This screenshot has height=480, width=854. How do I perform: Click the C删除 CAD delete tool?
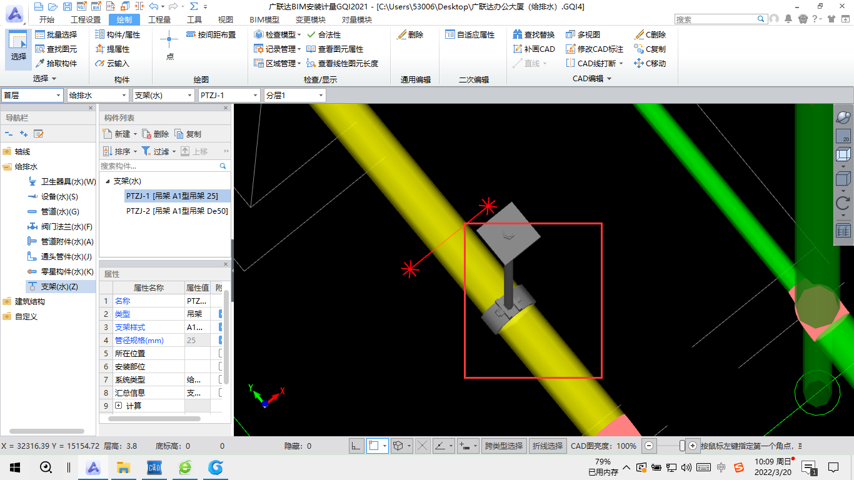[x=650, y=35]
